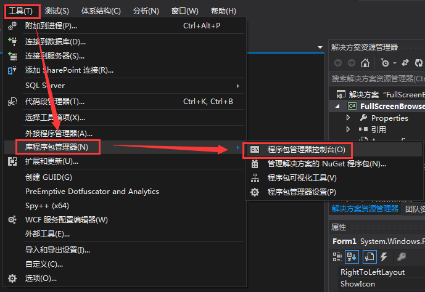Choose 自定义(C)...
The height and width of the screenshot is (292, 425).
click(x=125, y=264)
